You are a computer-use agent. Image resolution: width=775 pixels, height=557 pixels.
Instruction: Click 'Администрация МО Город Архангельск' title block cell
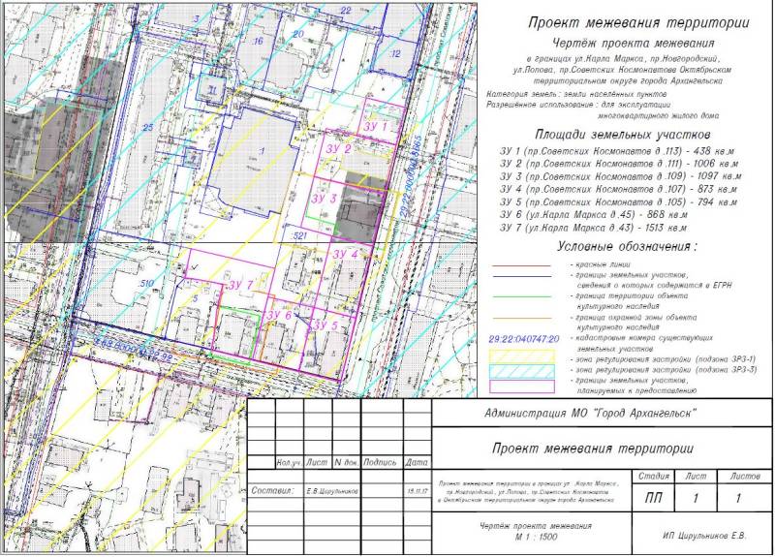click(x=603, y=415)
